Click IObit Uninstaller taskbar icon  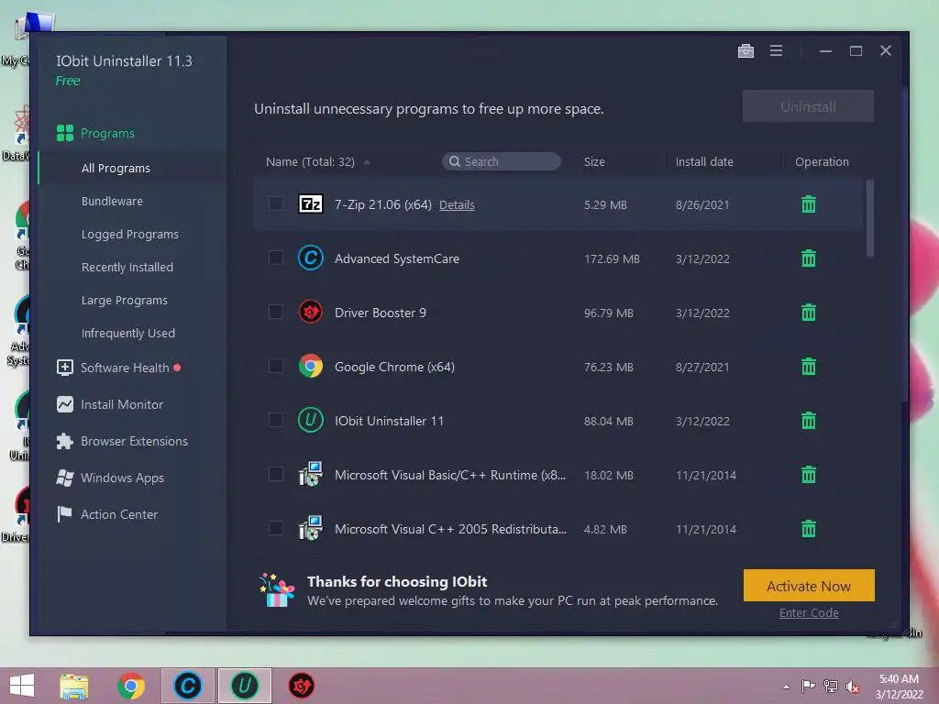coord(244,686)
